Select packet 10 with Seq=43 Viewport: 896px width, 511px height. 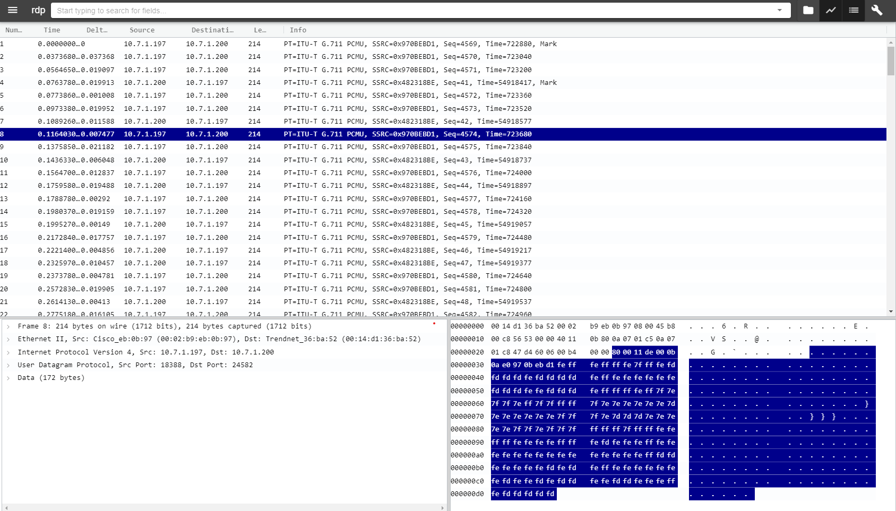click(443, 160)
